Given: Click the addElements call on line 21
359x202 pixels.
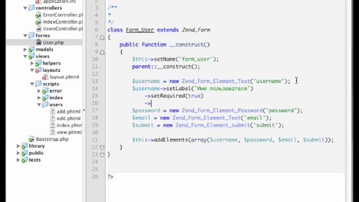Looking at the screenshot, I should (x=171, y=140).
